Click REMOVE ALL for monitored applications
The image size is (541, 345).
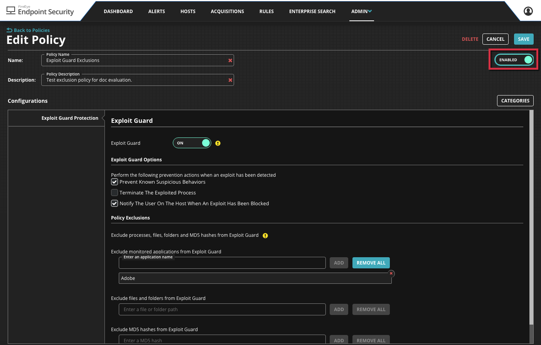pyautogui.click(x=371, y=263)
